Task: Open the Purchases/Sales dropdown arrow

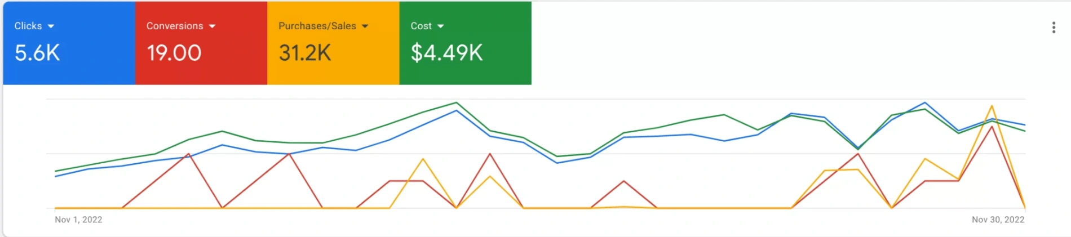Action: [365, 26]
